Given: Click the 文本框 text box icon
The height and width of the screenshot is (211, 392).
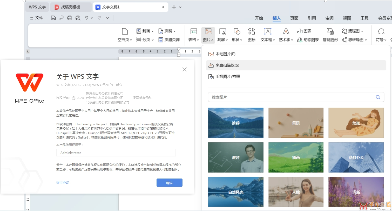Looking at the screenshot, I should (x=268, y=31).
